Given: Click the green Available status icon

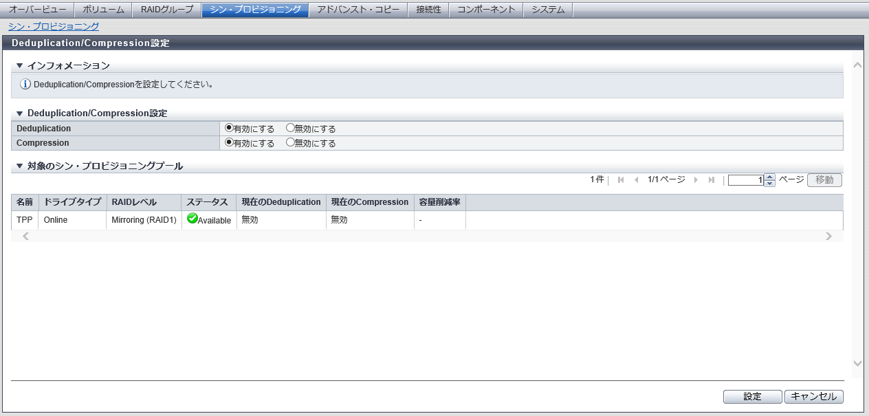Looking at the screenshot, I should point(192,219).
